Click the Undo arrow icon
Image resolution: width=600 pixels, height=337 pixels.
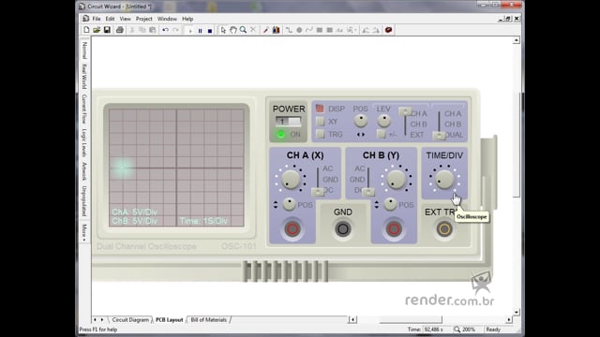tap(165, 30)
